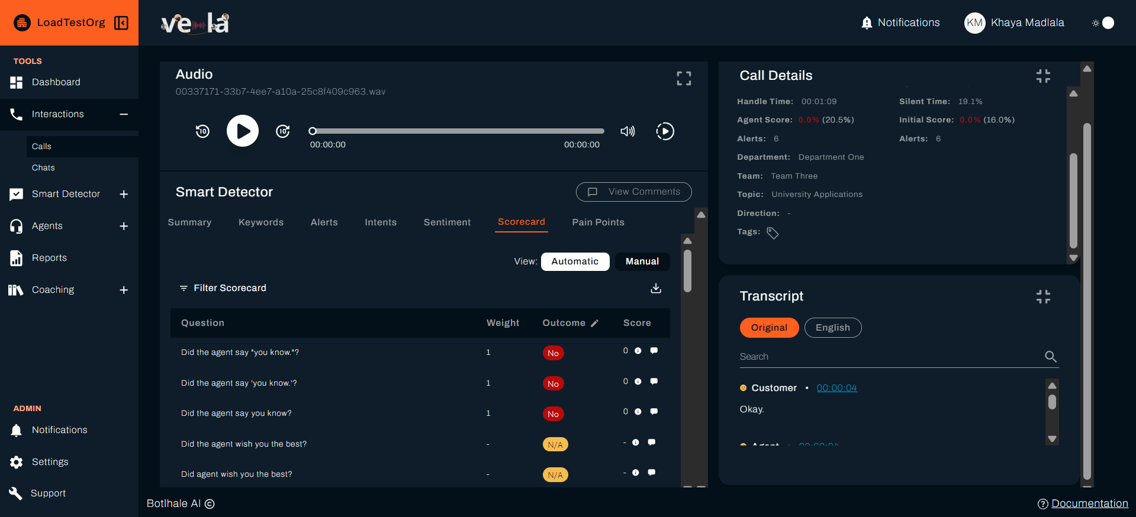Switch scorecard view to Manual
This screenshot has width=1136, height=517.
(x=642, y=261)
